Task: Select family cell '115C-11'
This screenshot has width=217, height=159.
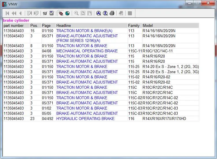Action: [x=135, y=51]
